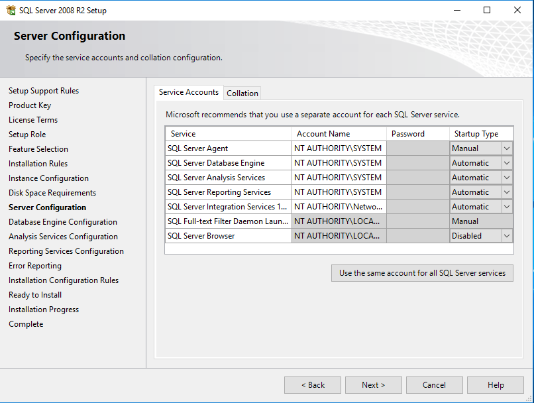
Task: Click Database Engine account name cell
Action: (x=339, y=163)
